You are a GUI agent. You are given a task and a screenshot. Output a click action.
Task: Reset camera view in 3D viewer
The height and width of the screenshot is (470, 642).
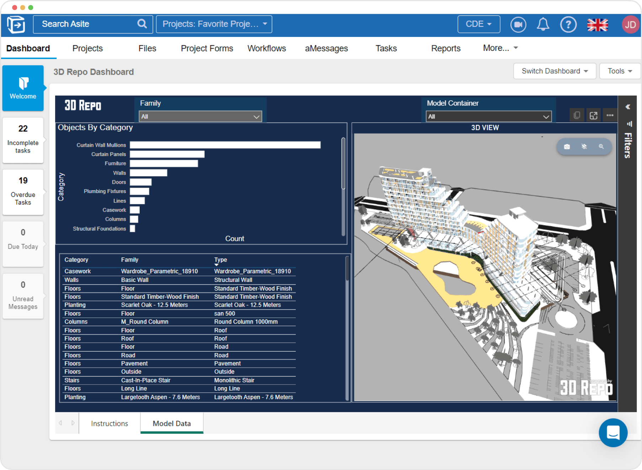[x=567, y=146]
